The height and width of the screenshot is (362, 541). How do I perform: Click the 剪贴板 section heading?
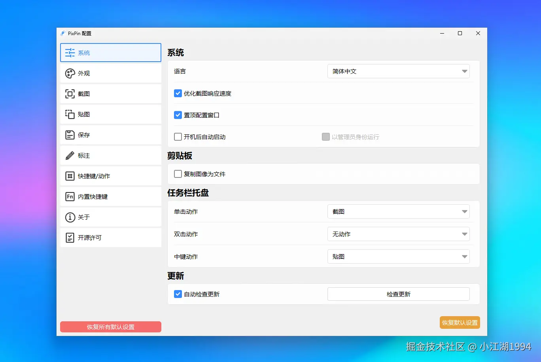[x=180, y=156]
